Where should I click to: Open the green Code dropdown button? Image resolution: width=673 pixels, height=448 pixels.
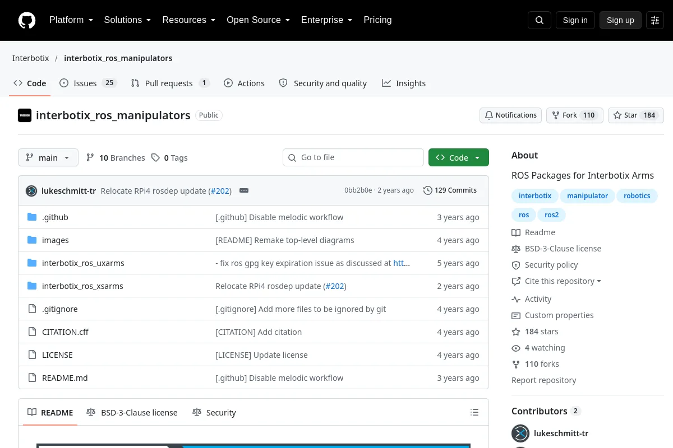[459, 157]
